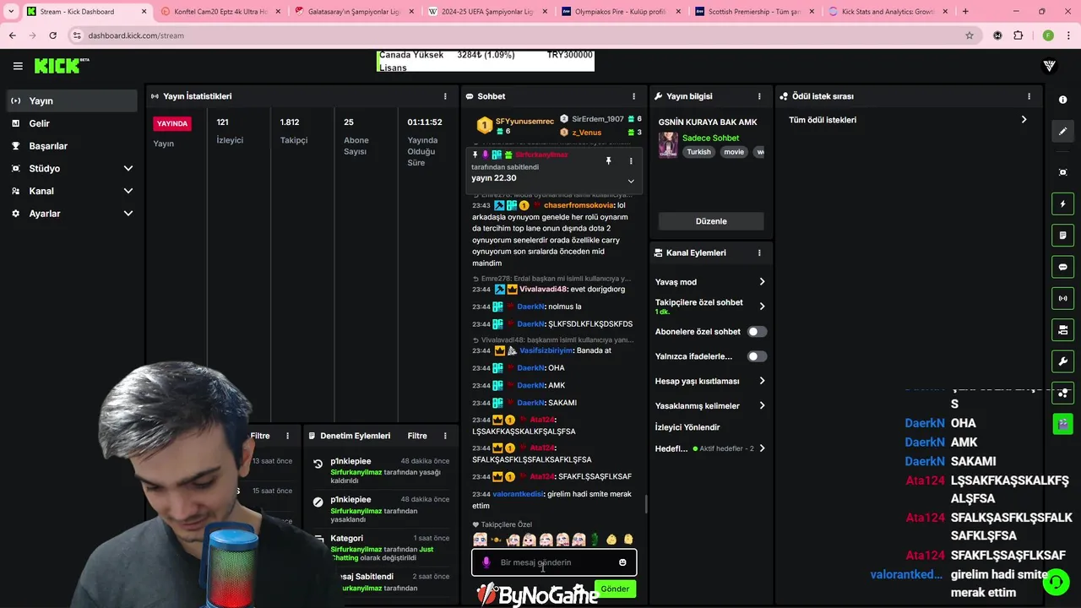Expand Tüm ödül istekleri row
This screenshot has width=1081, height=608.
point(908,120)
